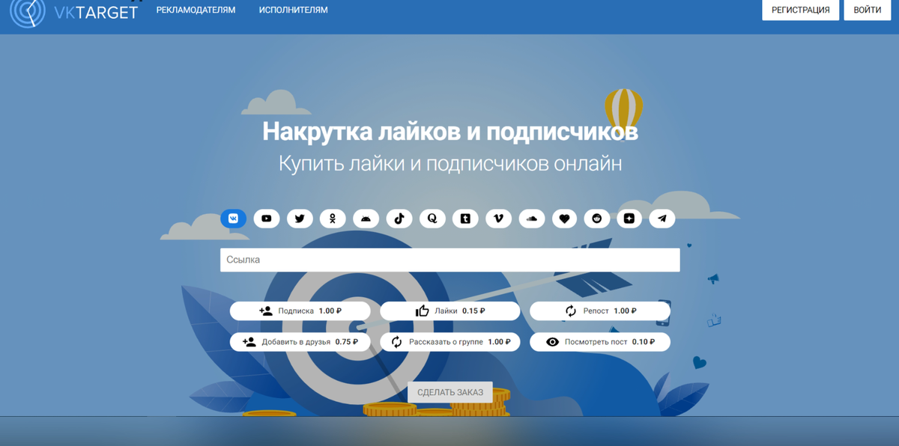Select the Android robot icon
This screenshot has height=446, width=899.
tap(366, 219)
